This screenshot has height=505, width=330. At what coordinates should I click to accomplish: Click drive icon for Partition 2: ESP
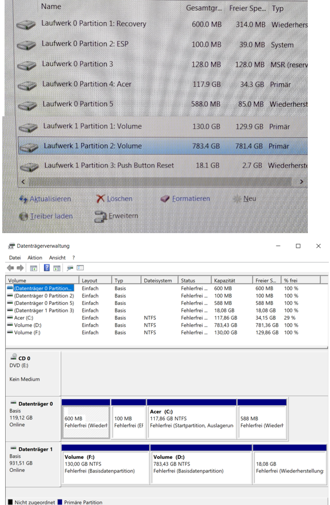point(26,45)
